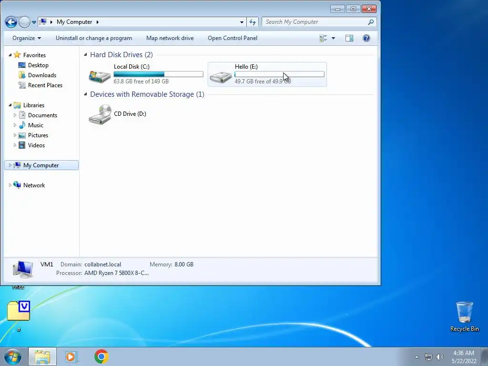Expand My Computer in navigation pane
488x366 pixels.
tap(10, 165)
